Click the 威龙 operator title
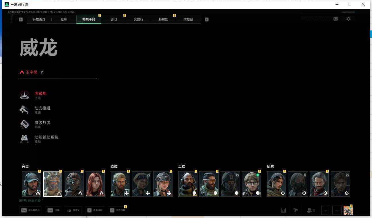This screenshot has height=218, width=372. 39,48
